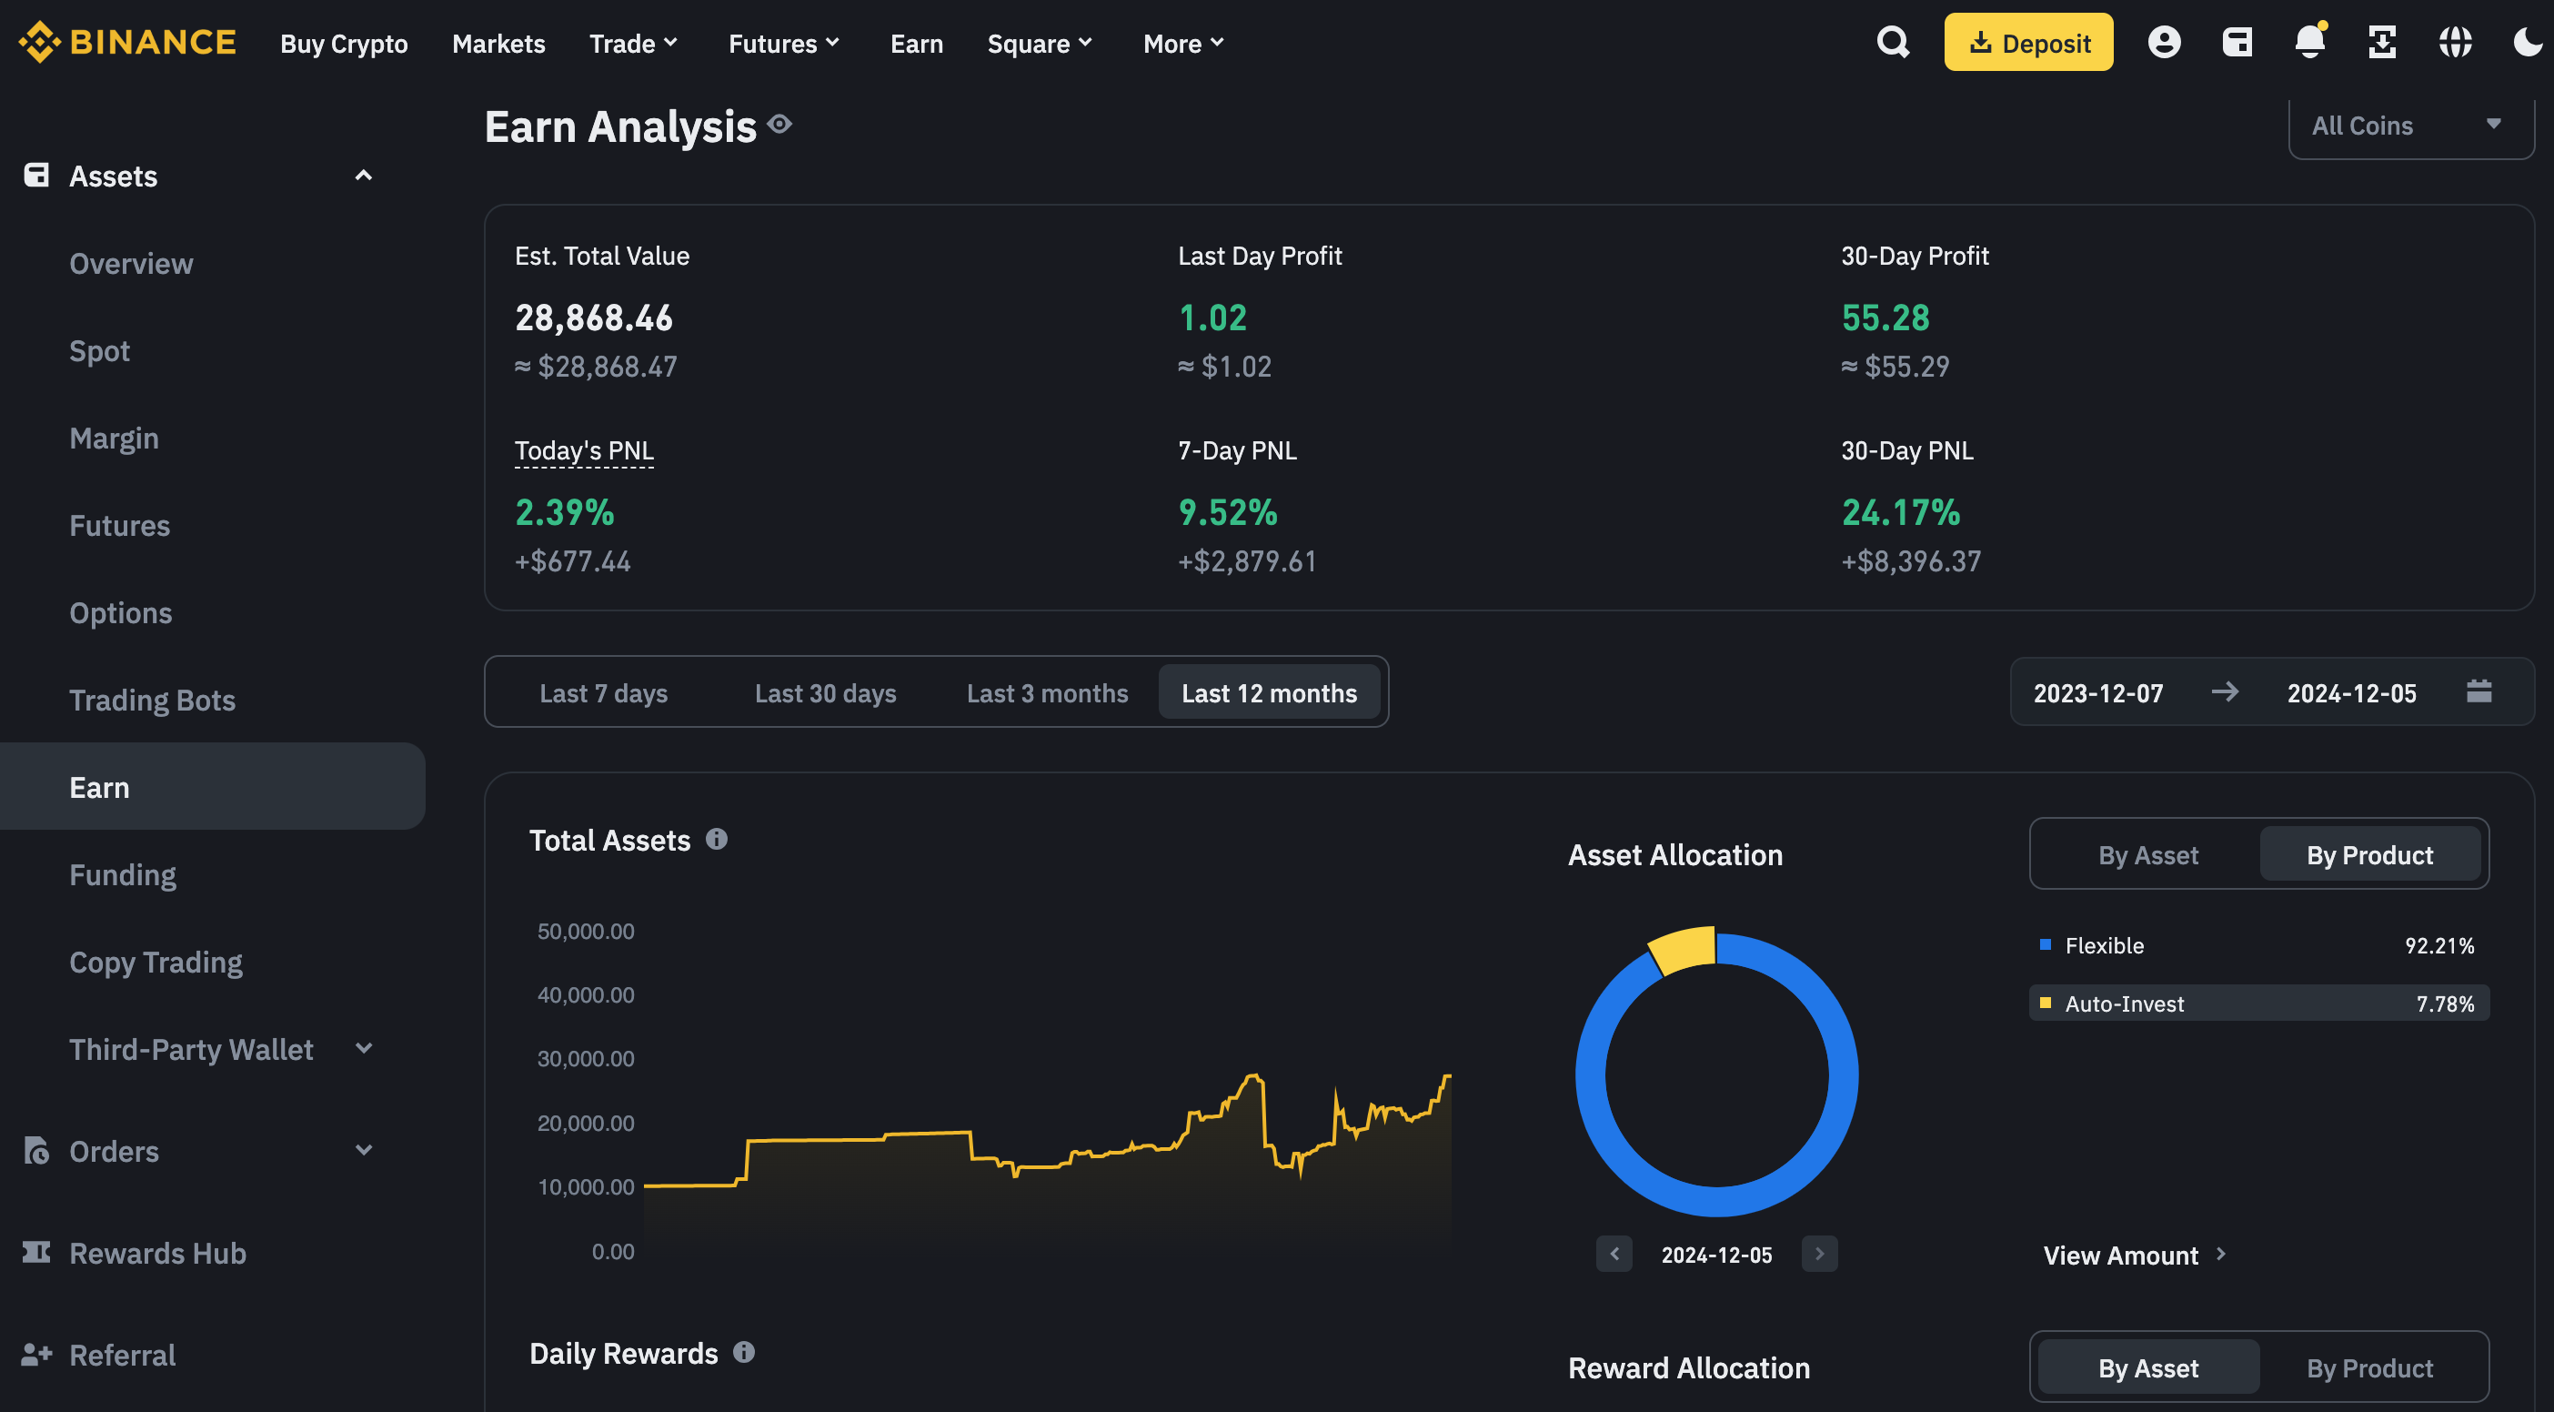This screenshot has width=2554, height=1412.
Task: Switch Asset Allocation to By Asset
Action: click(2147, 854)
